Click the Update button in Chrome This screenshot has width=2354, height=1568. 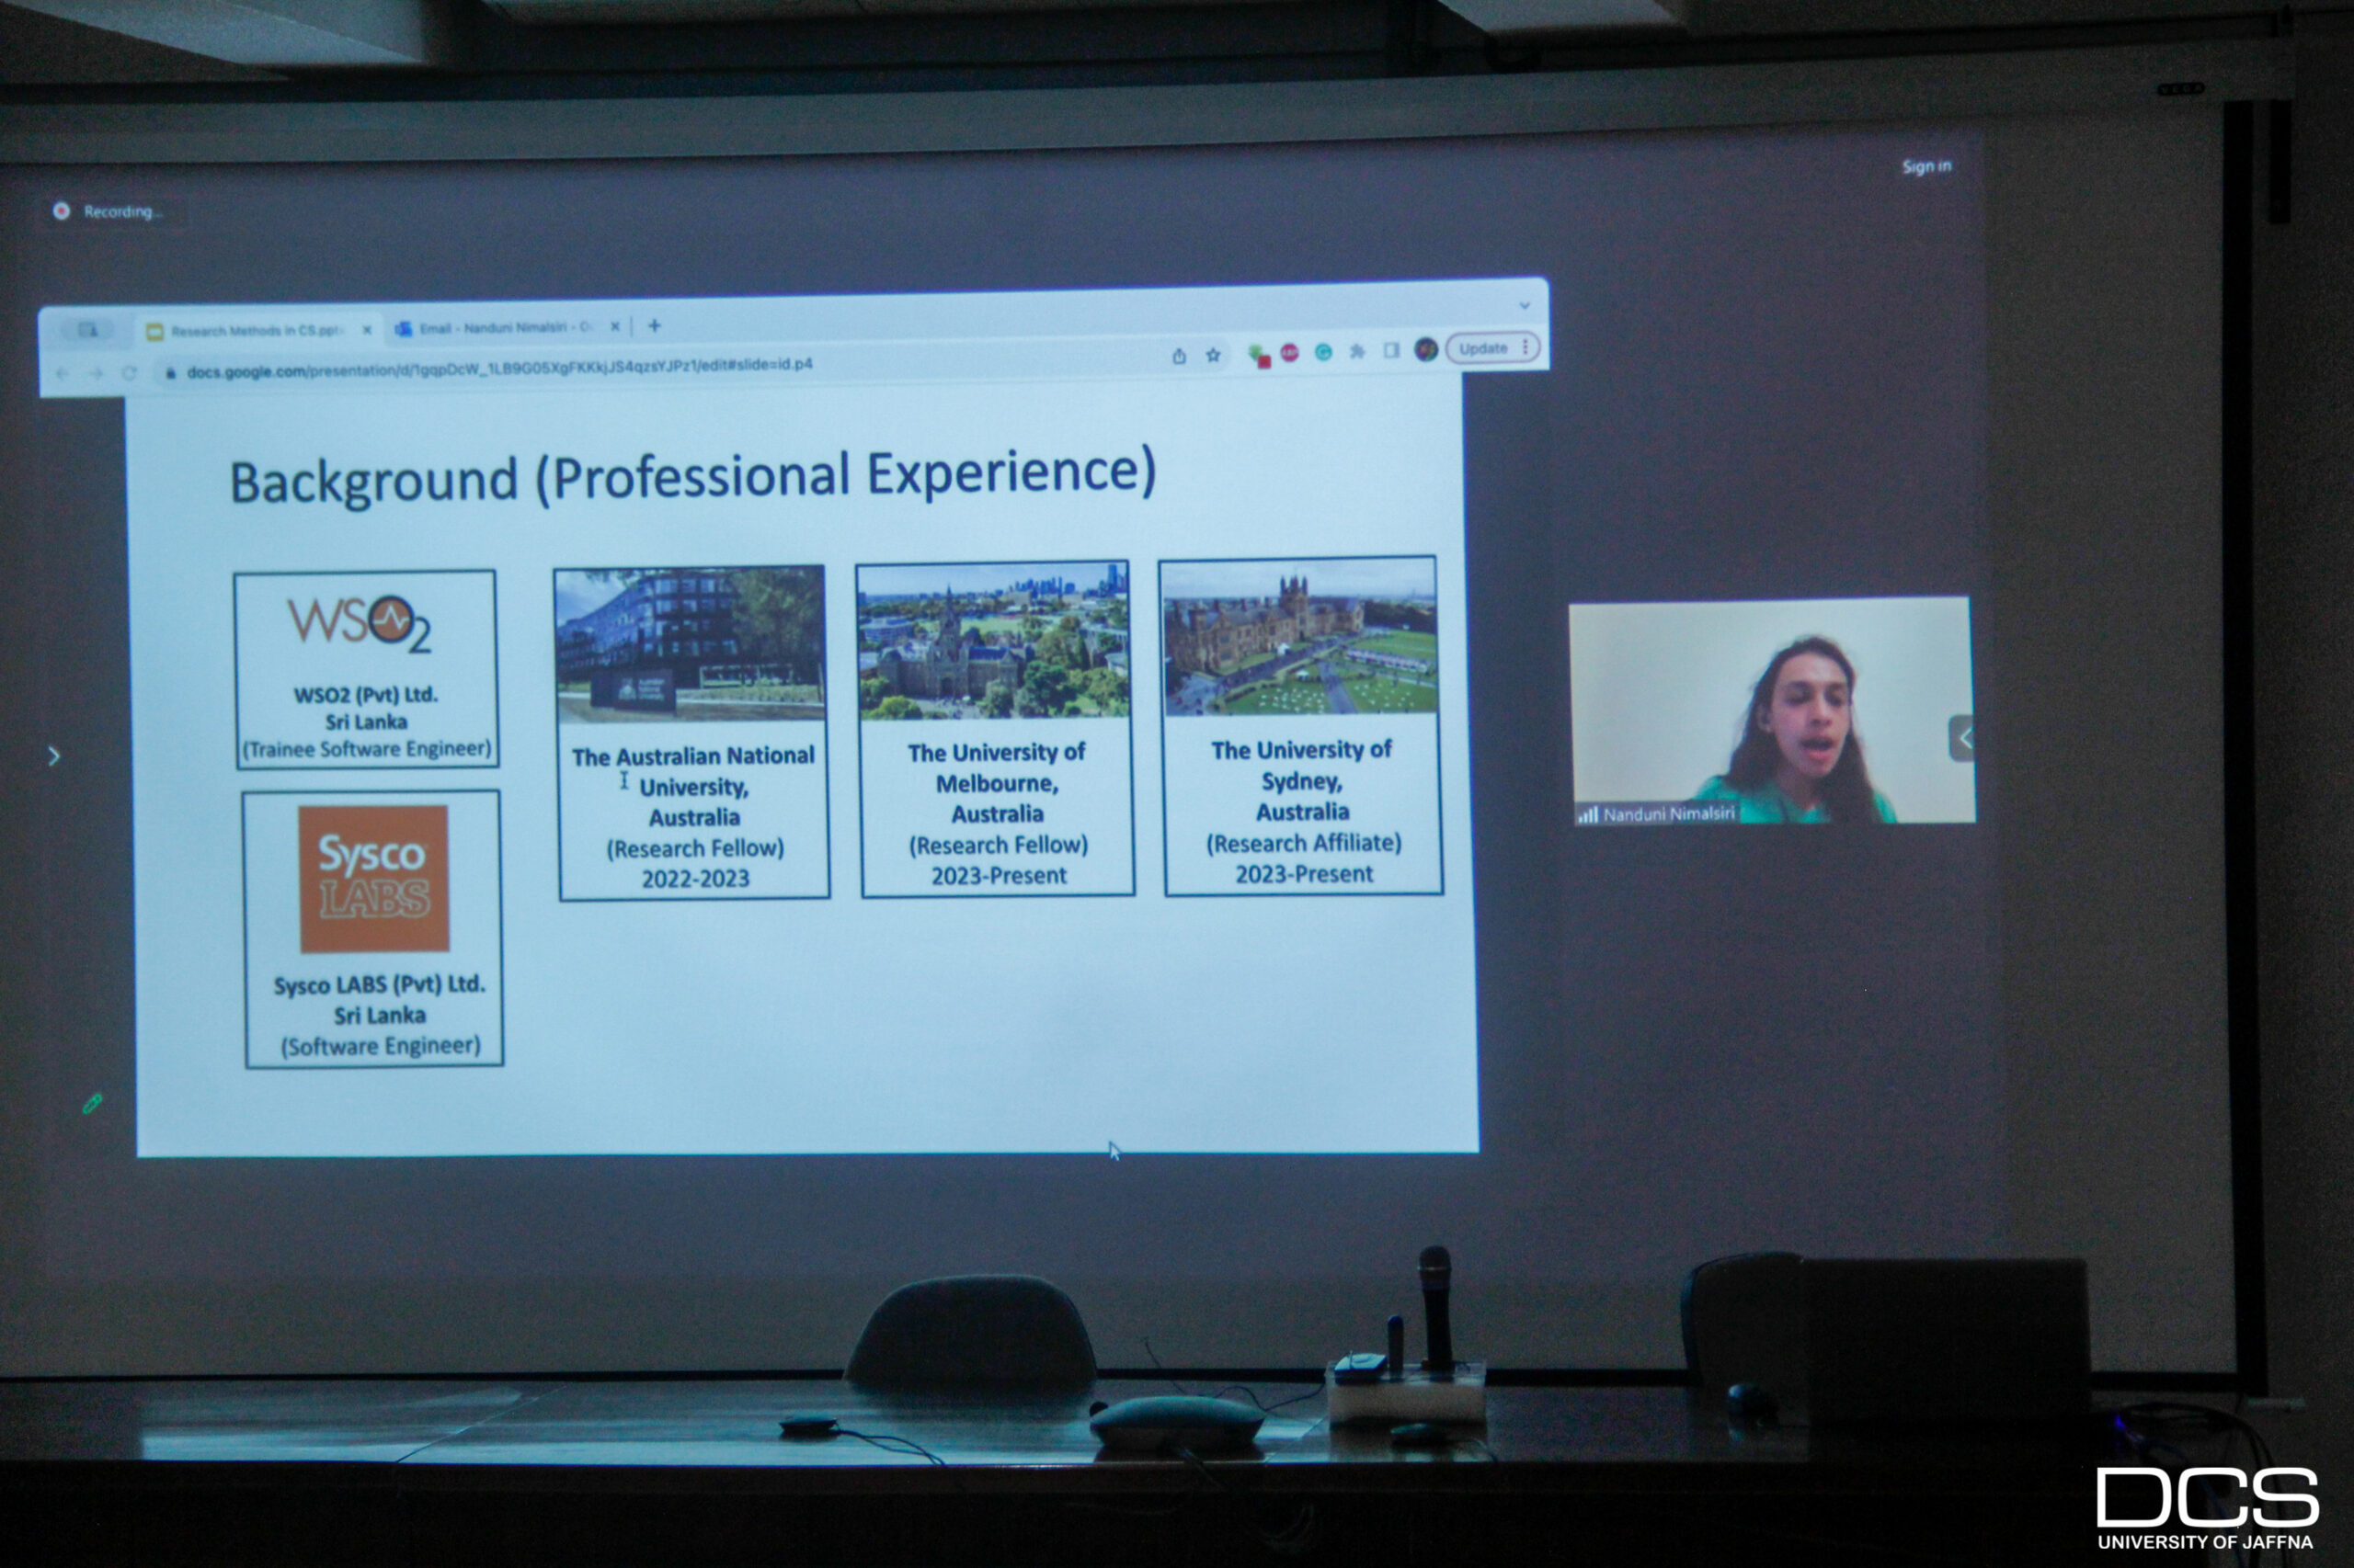pos(1482,348)
